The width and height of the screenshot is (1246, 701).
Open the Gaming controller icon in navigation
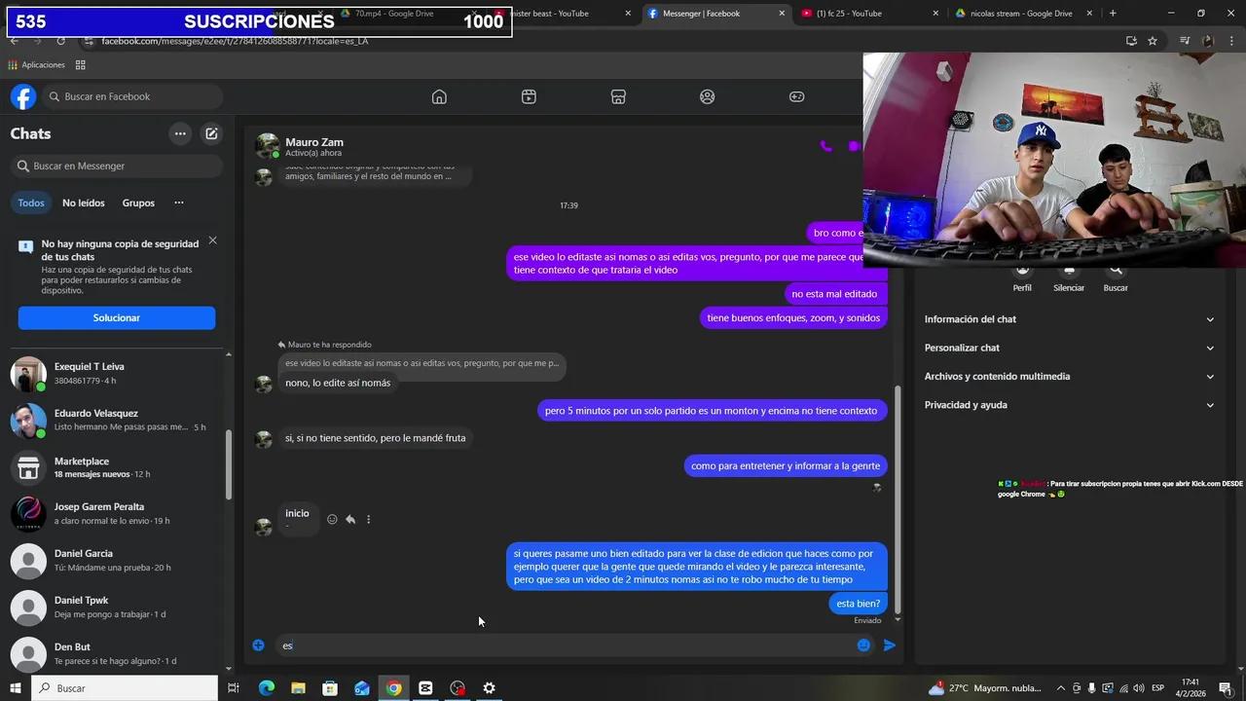796,96
